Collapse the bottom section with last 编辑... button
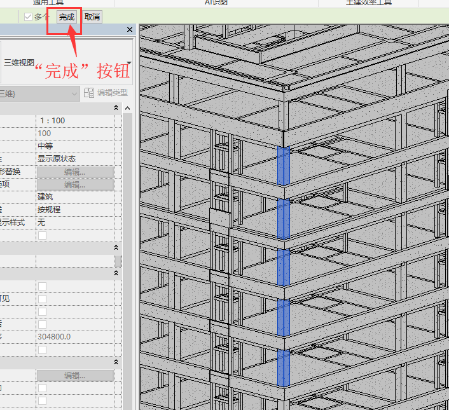The image size is (449, 410). pyautogui.click(x=116, y=362)
